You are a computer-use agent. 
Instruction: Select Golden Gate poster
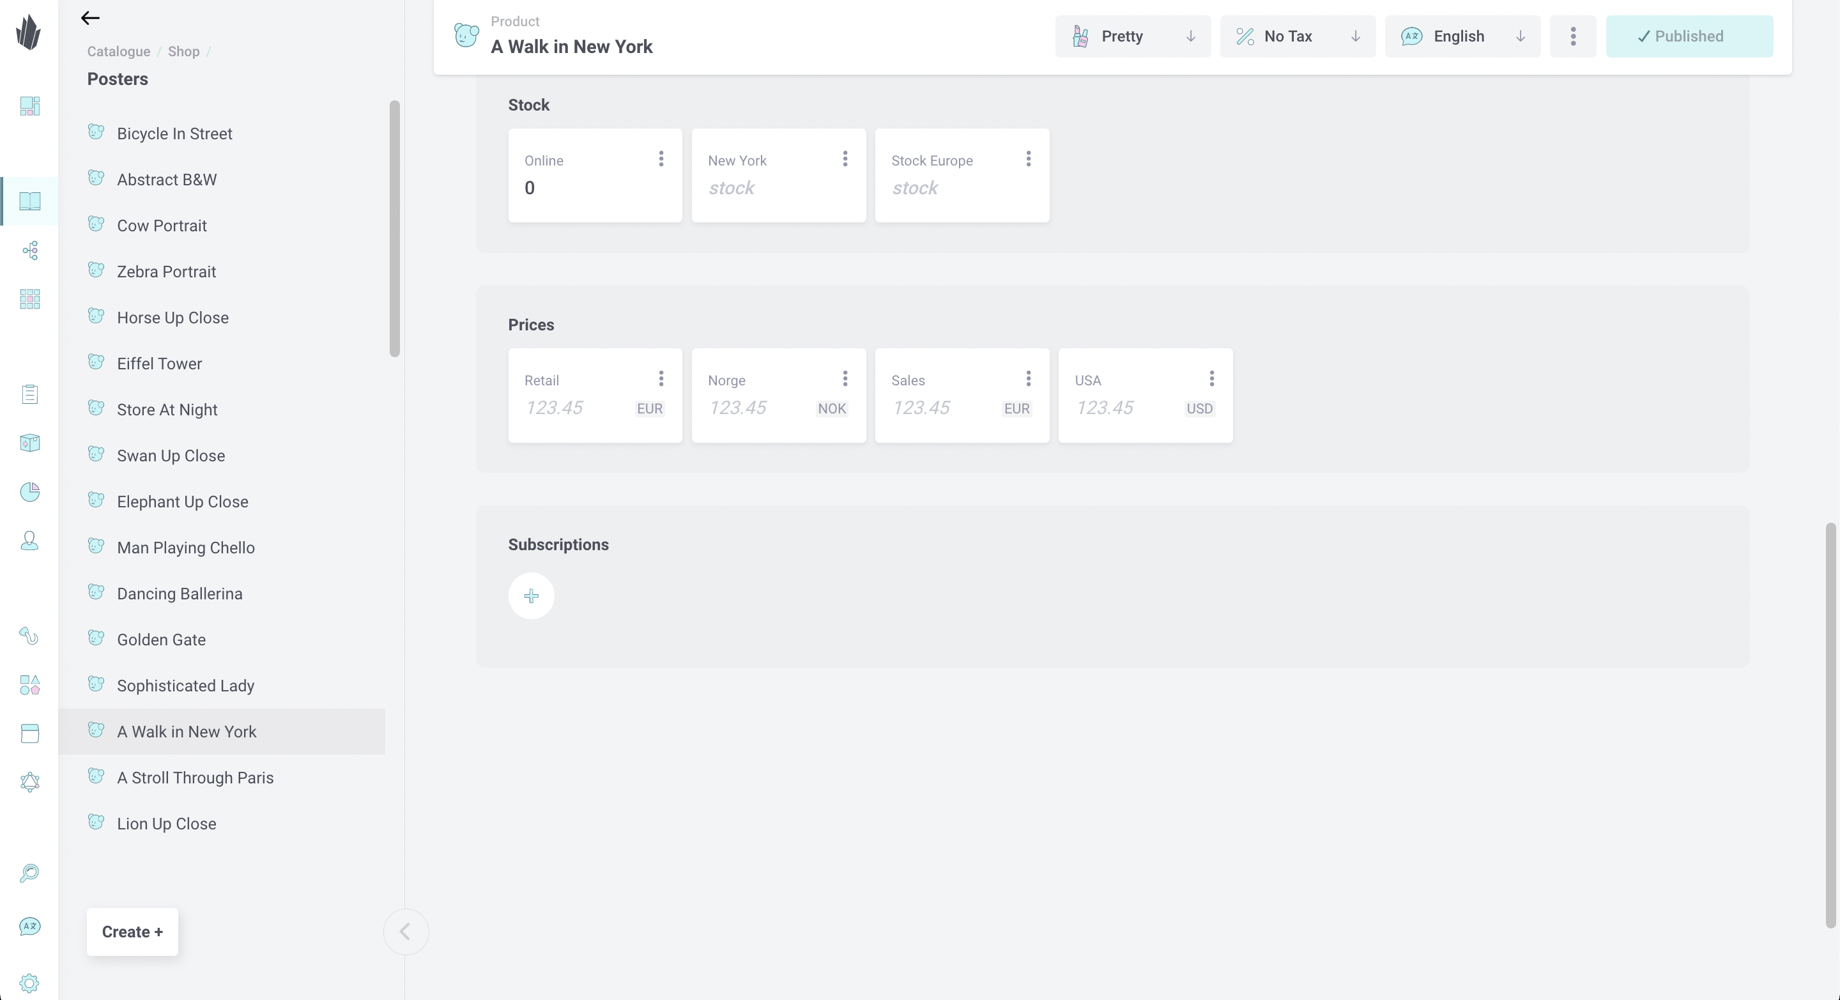222,639
